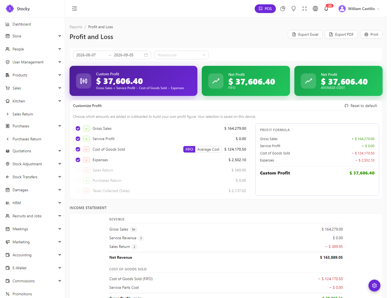Print the Profit and Loss report
Viewport: 391px width, 298px height.
(371, 34)
